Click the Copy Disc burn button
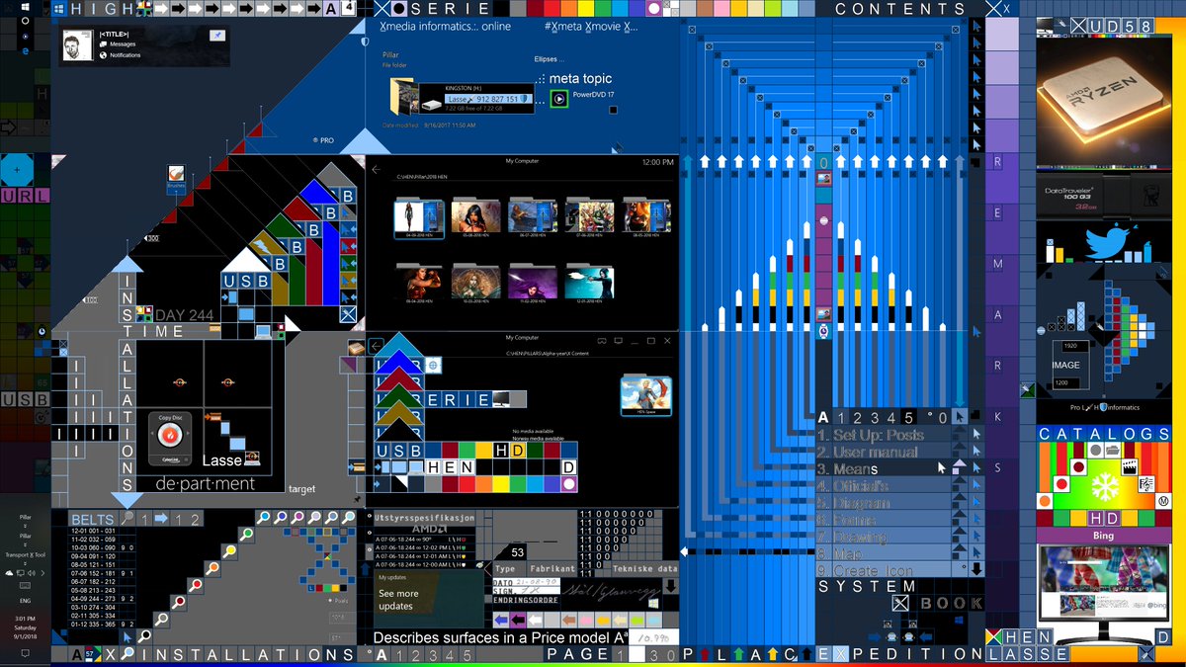The image size is (1186, 667). [169, 435]
